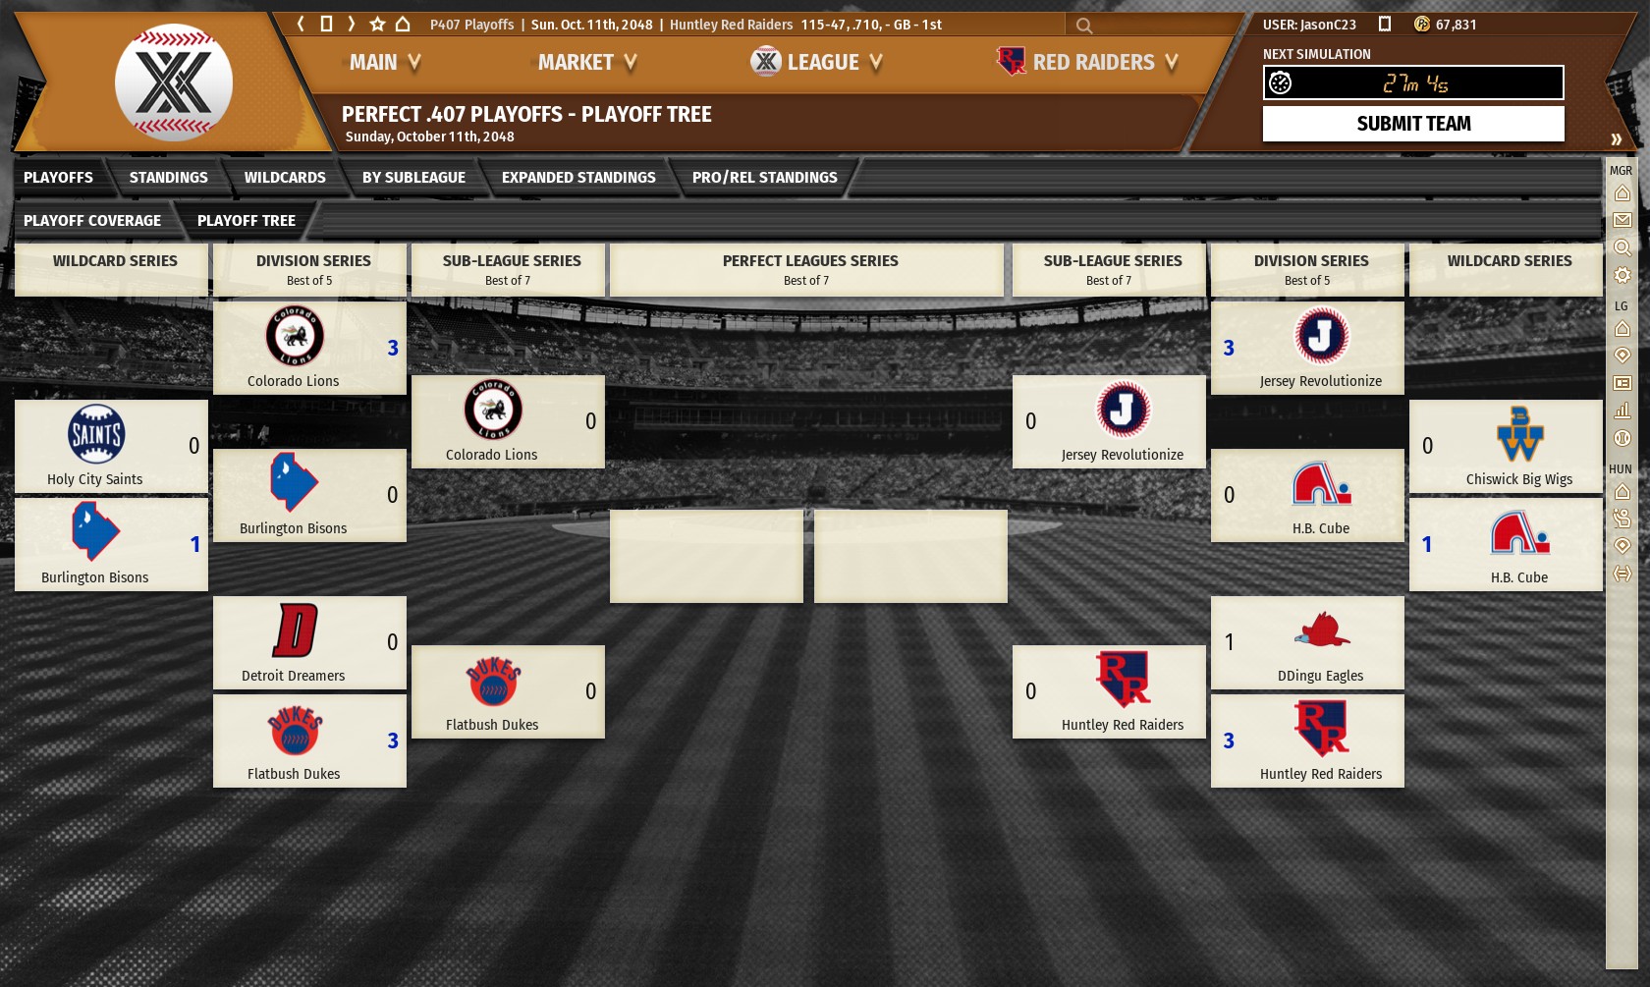
Task: Click the "P407 Playoffs" league name text
Action: (471, 25)
